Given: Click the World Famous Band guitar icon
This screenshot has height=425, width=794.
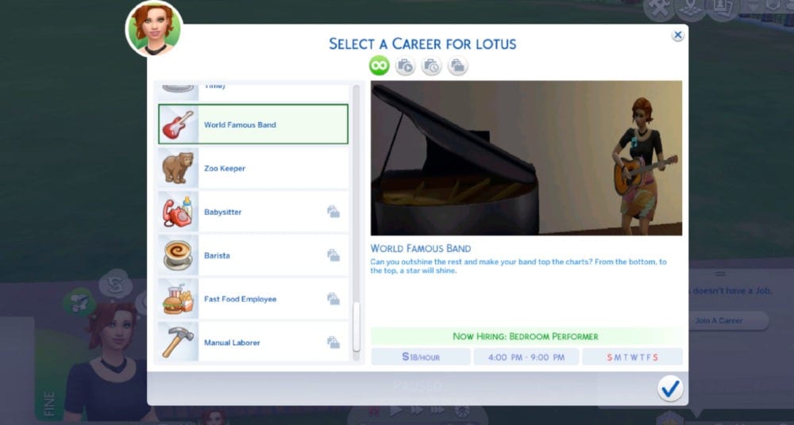Looking at the screenshot, I should [x=178, y=125].
